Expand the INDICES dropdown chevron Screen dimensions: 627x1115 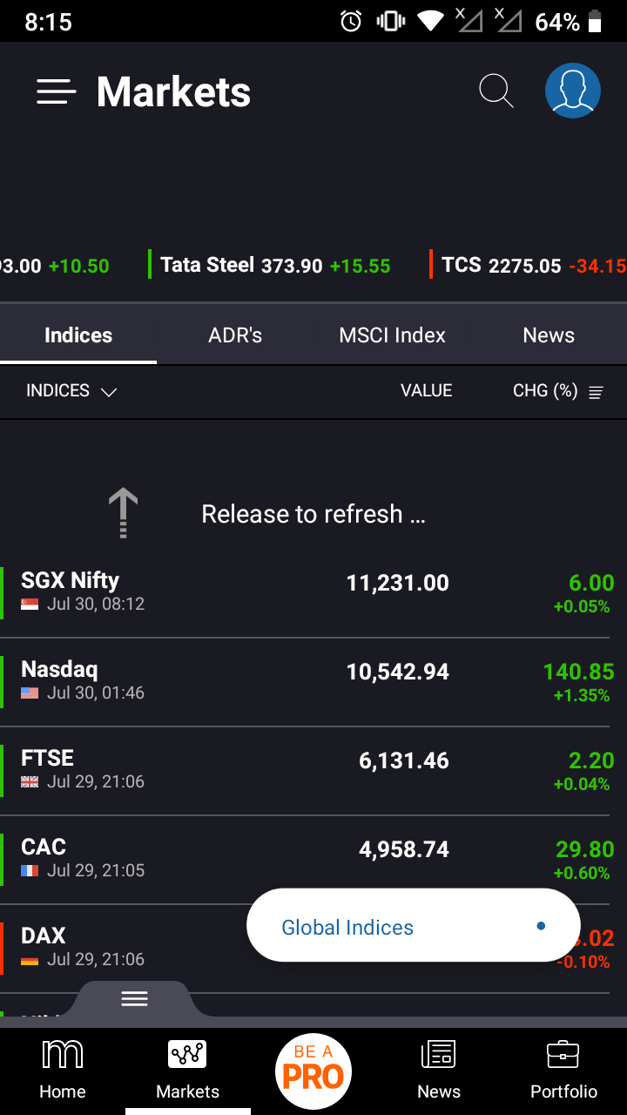[x=109, y=392]
